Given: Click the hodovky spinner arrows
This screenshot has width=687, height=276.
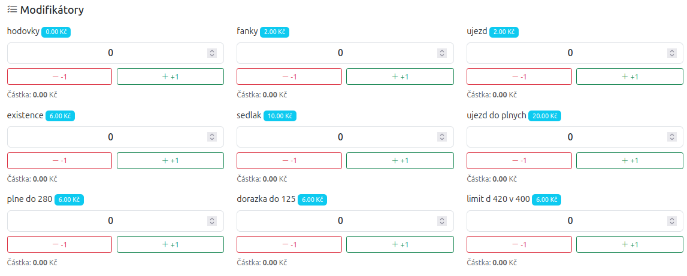Looking at the screenshot, I should click(211, 53).
